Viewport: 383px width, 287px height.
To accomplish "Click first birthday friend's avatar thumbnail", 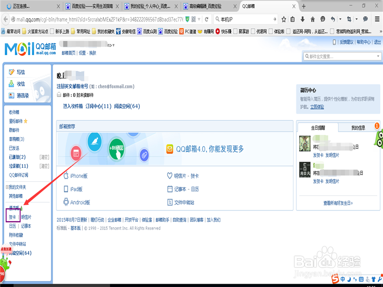I will [305, 143].
